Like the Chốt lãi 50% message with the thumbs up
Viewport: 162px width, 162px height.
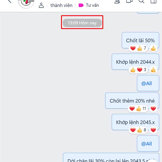click(153, 48)
